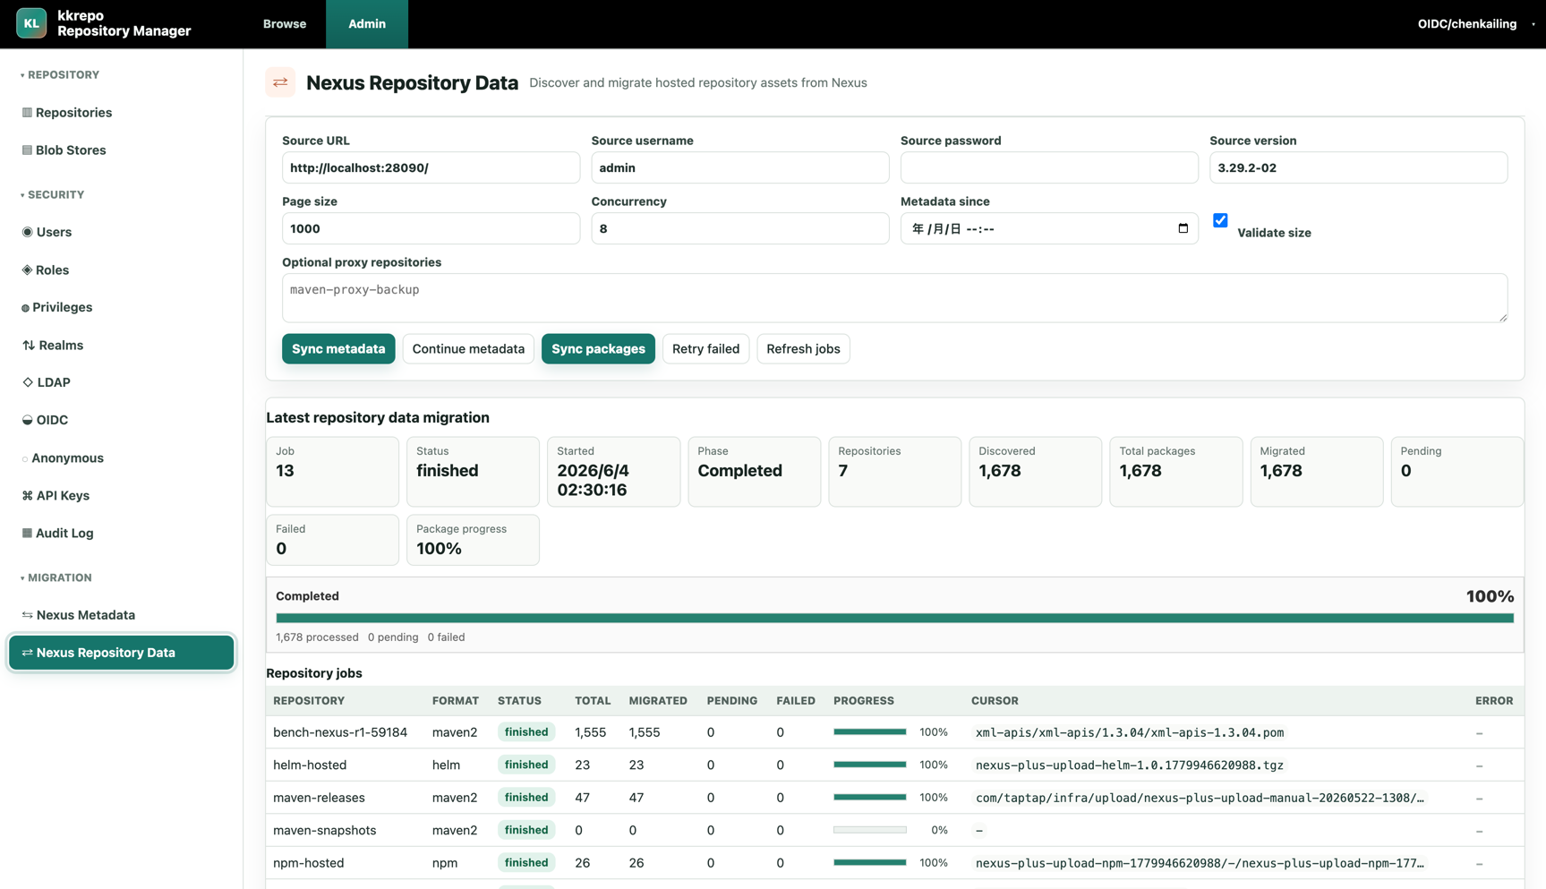Click the Completed overall progress bar
Viewport: 1546px width, 889px height.
pyautogui.click(x=894, y=618)
